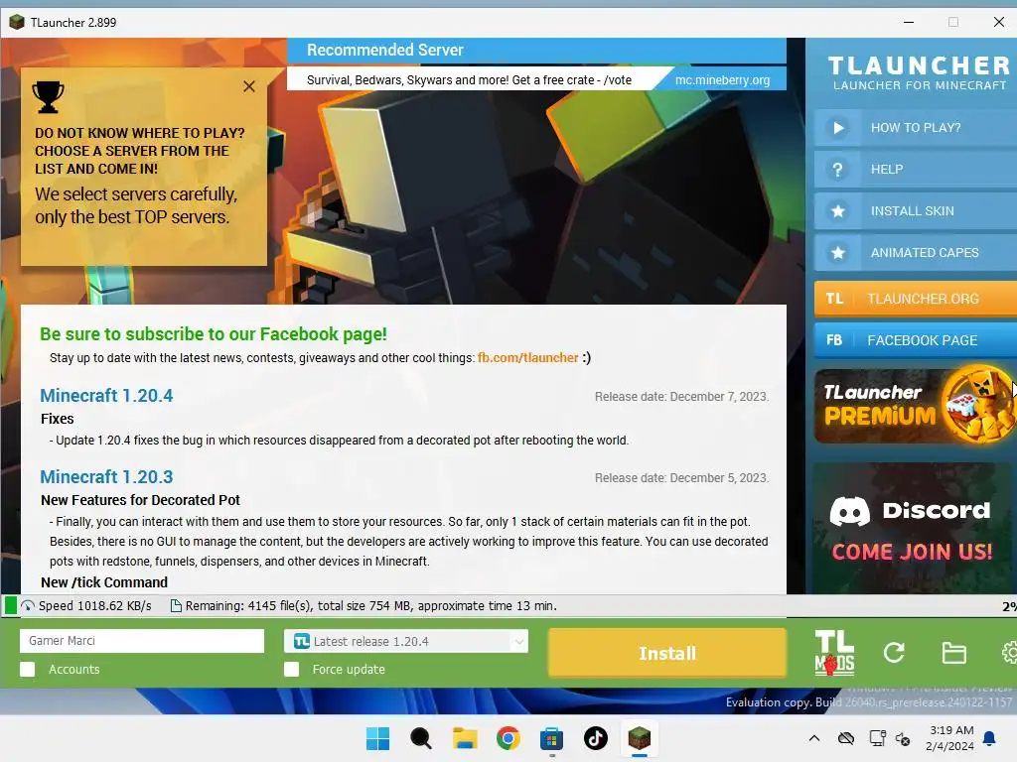Click the yellow Install button
Image resolution: width=1017 pixels, height=762 pixels.
667,653
